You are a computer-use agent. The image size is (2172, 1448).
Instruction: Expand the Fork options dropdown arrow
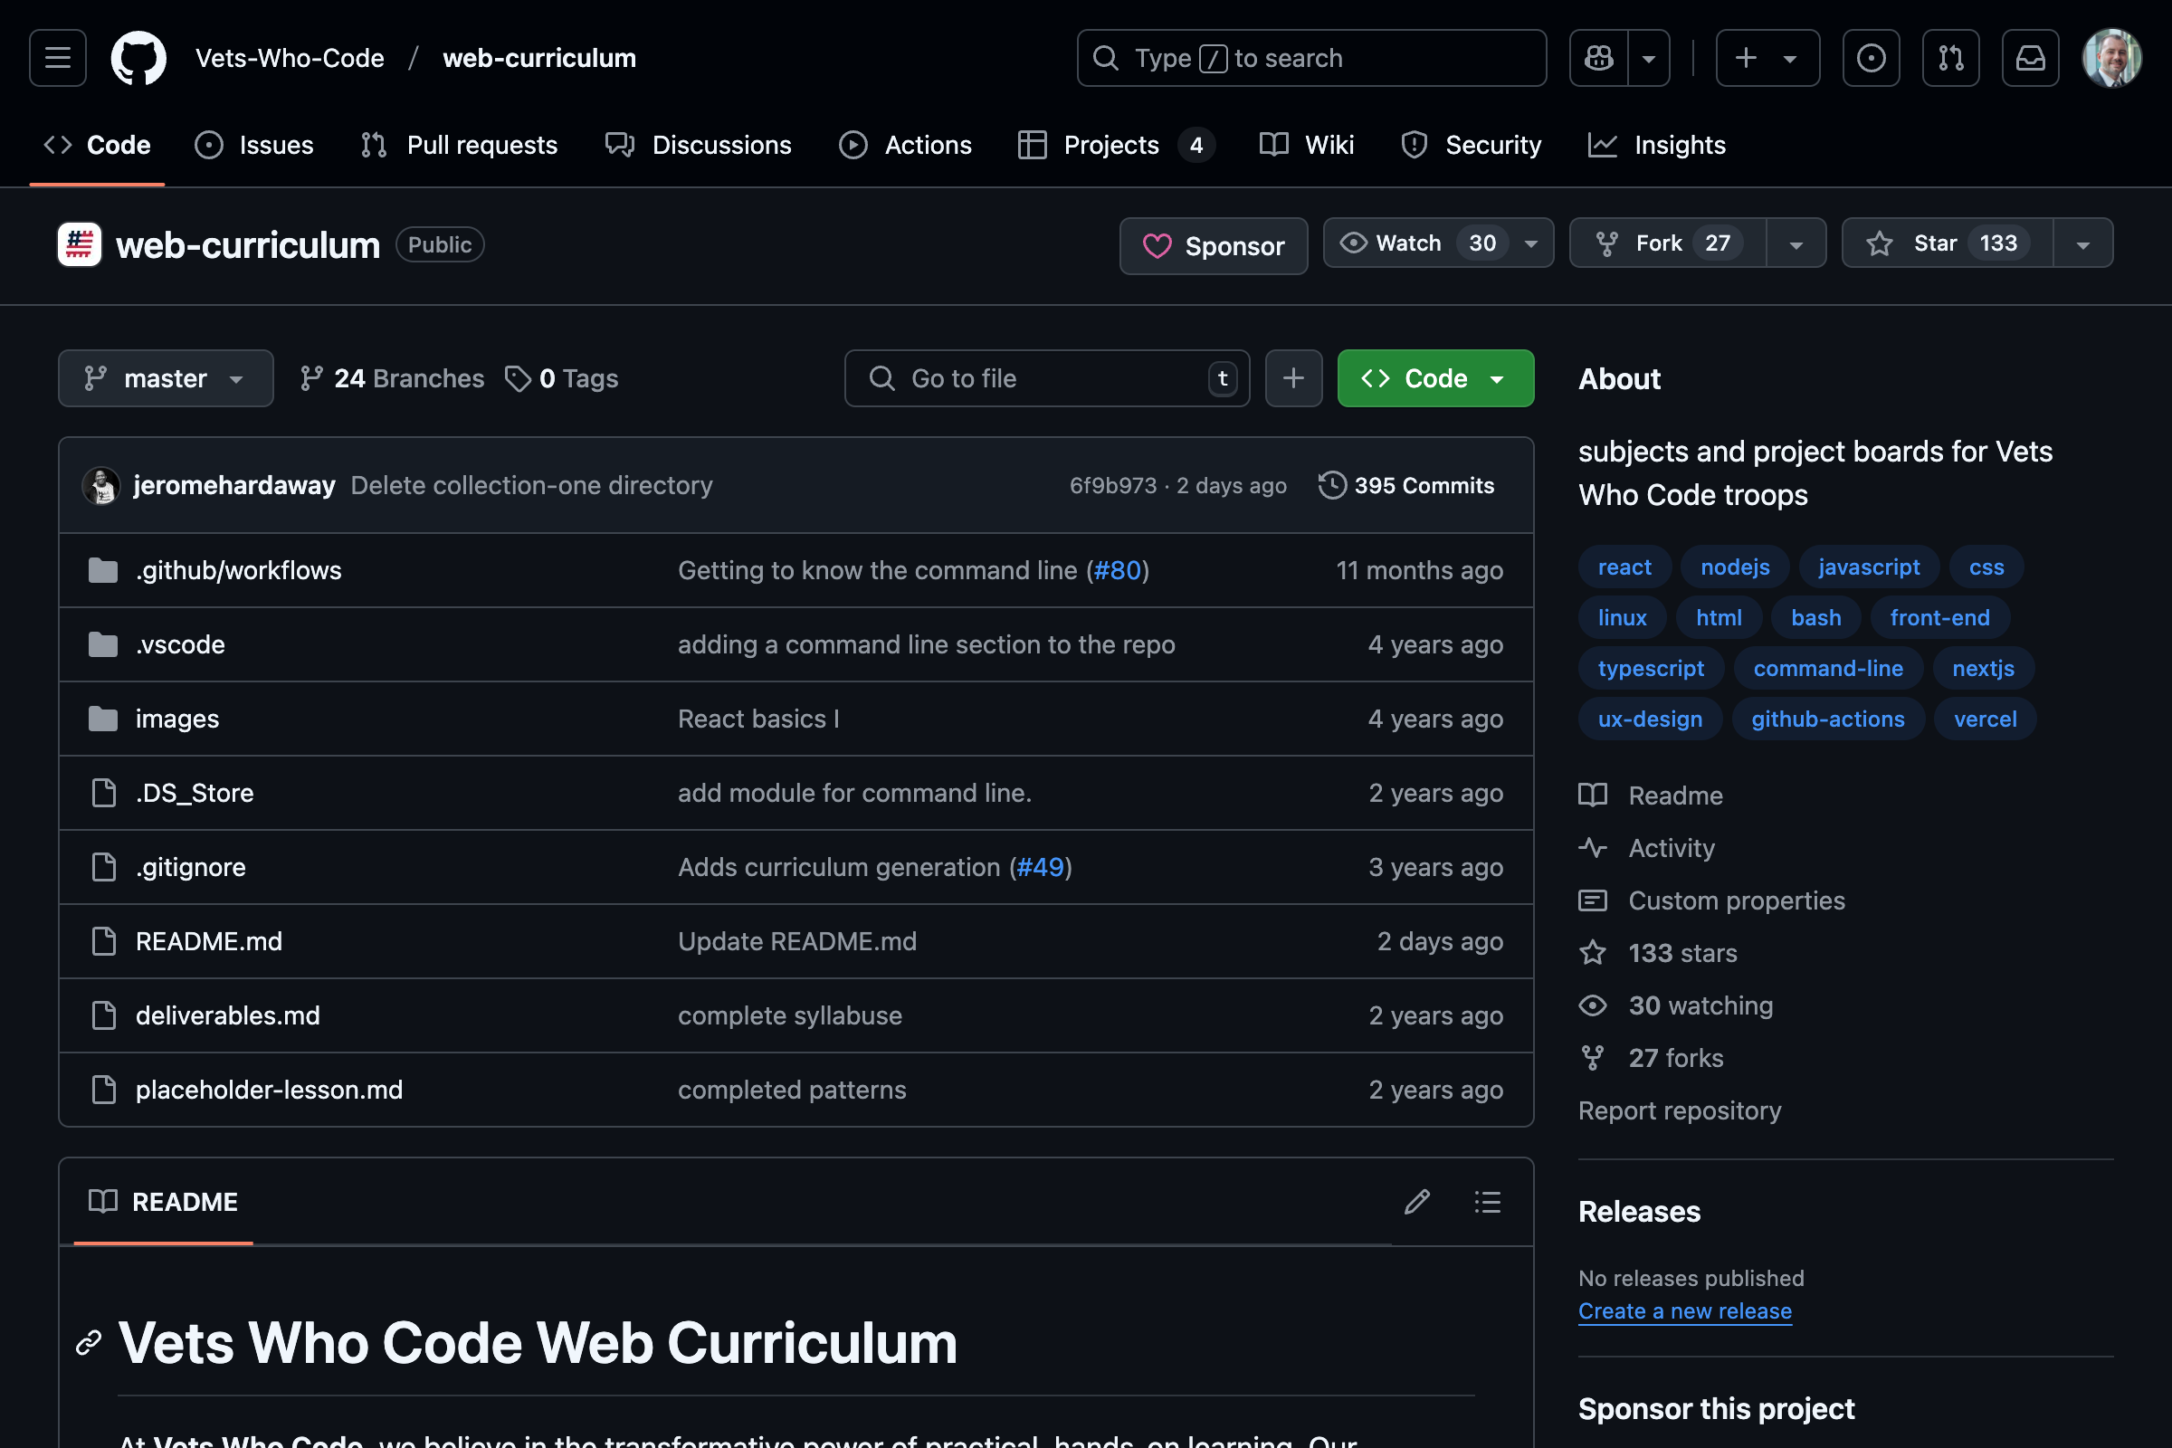pos(1796,243)
